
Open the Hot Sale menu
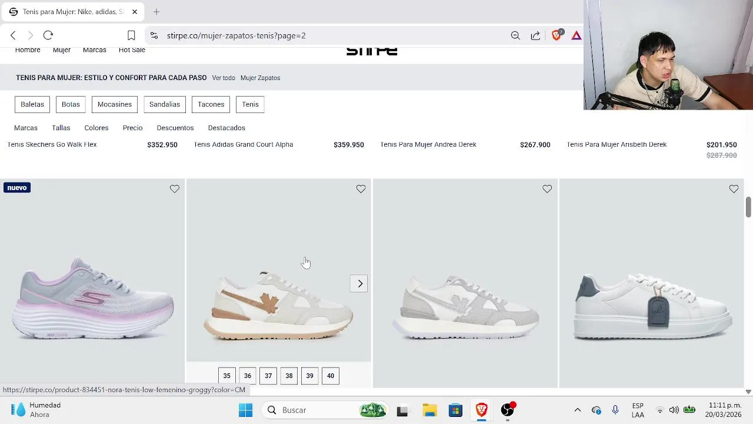point(132,50)
